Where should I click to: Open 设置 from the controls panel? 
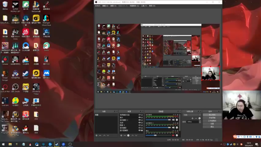coord(212,124)
